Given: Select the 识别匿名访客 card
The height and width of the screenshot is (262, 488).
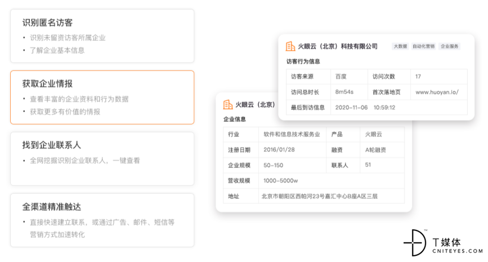Looking at the screenshot, I should point(102,36).
